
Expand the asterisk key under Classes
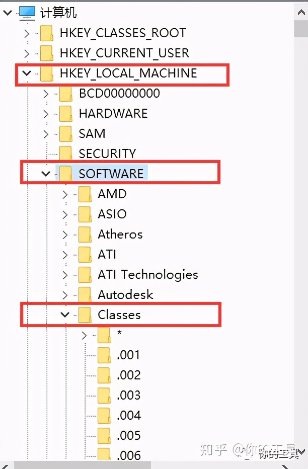(x=84, y=335)
